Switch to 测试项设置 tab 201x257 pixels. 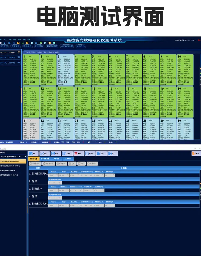[x=34, y=159]
